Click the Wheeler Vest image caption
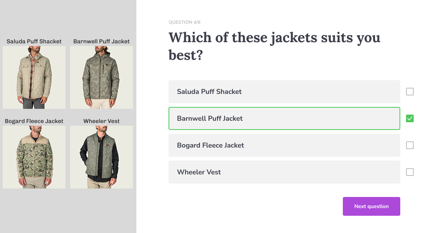 (x=101, y=121)
